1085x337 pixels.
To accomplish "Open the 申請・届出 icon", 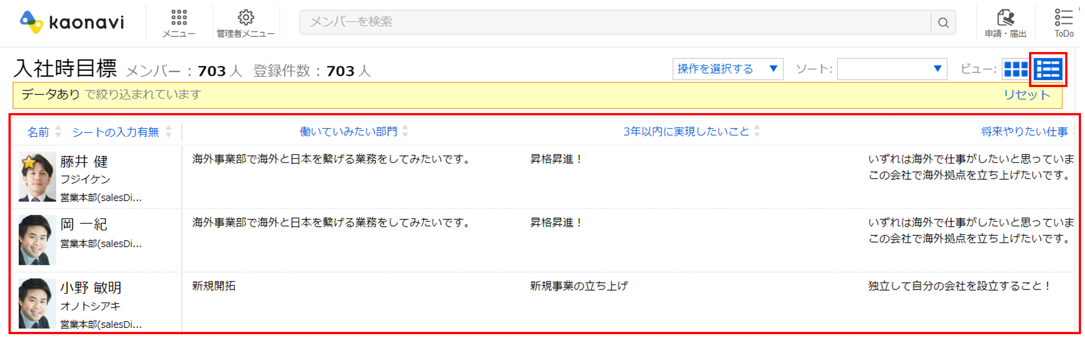I will click(x=1005, y=17).
